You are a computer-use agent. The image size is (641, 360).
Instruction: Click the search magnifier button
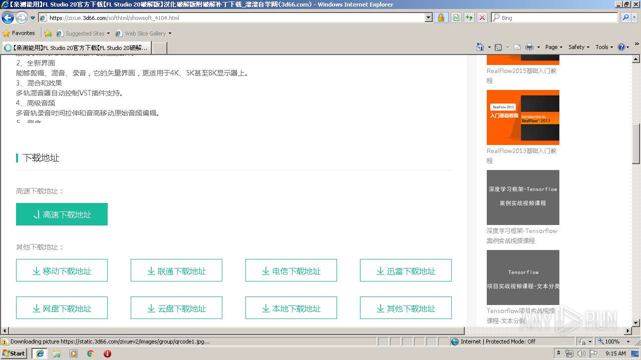click(x=625, y=17)
